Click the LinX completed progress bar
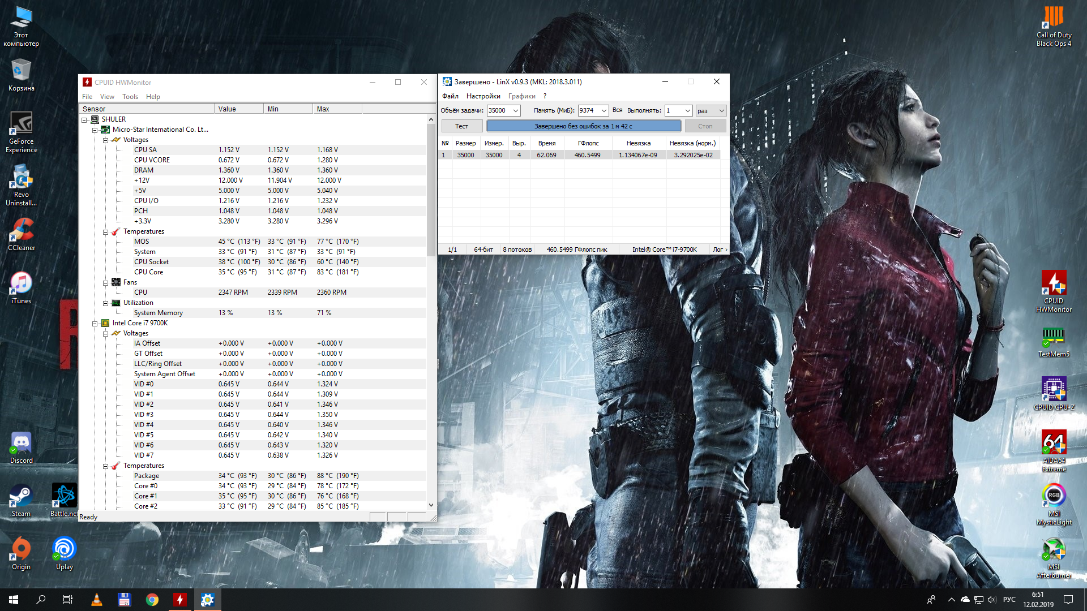The image size is (1087, 611). 583,126
